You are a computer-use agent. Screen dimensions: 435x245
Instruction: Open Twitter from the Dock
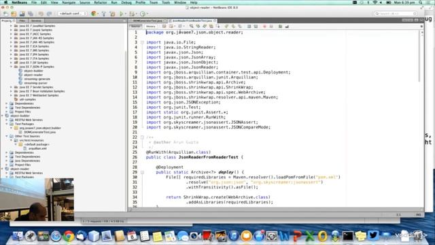pos(373,235)
